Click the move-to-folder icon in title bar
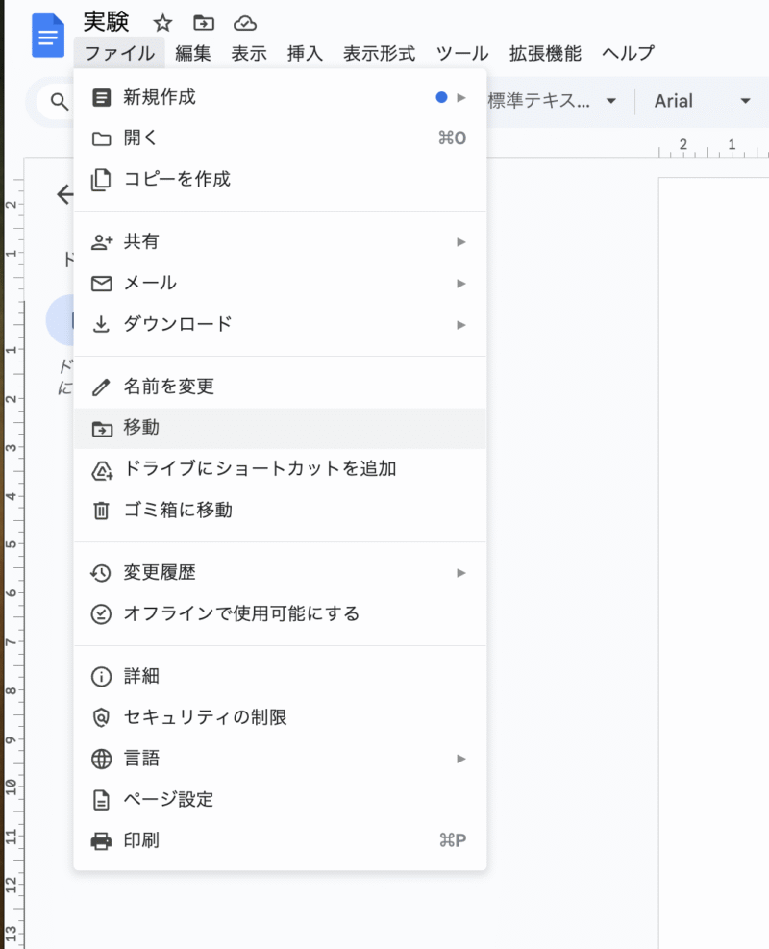The height and width of the screenshot is (949, 769). point(204,23)
